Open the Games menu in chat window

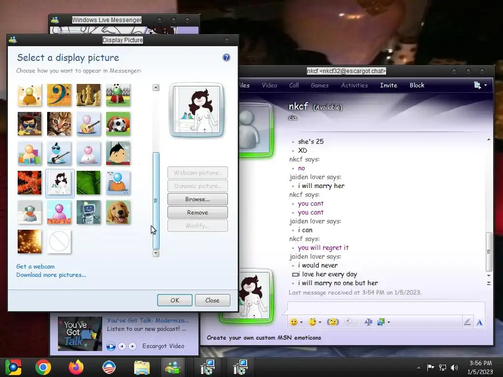pos(319,85)
